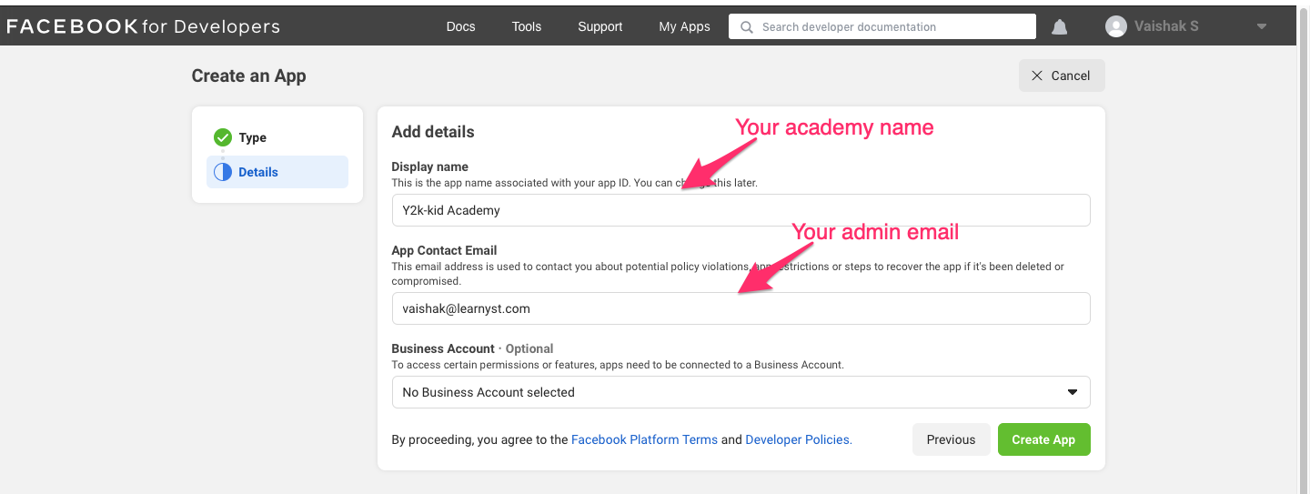Click the Facebook for Developers logo
The width and height of the screenshot is (1310, 494).
click(x=143, y=26)
